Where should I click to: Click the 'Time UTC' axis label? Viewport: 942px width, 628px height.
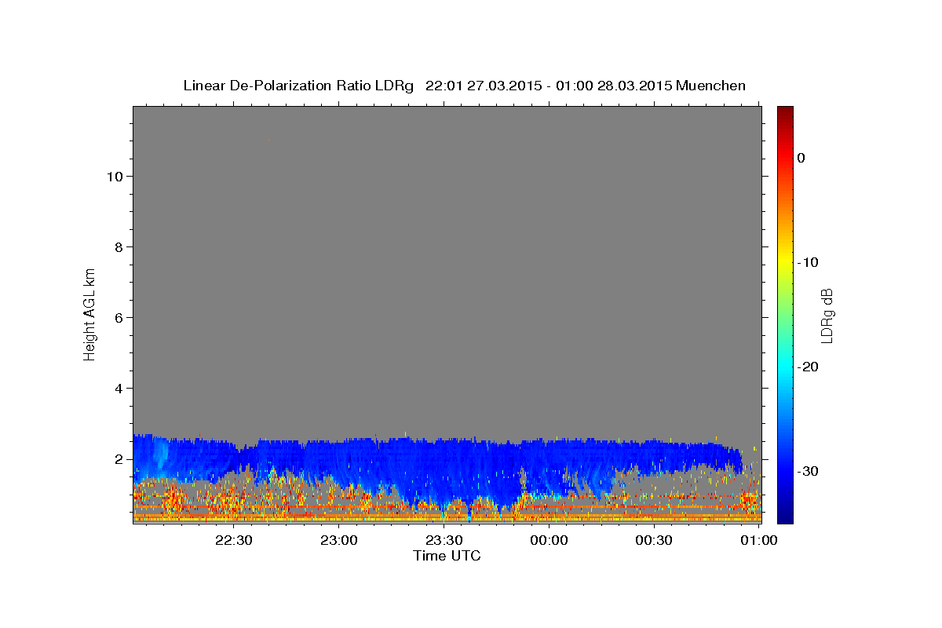tap(447, 556)
